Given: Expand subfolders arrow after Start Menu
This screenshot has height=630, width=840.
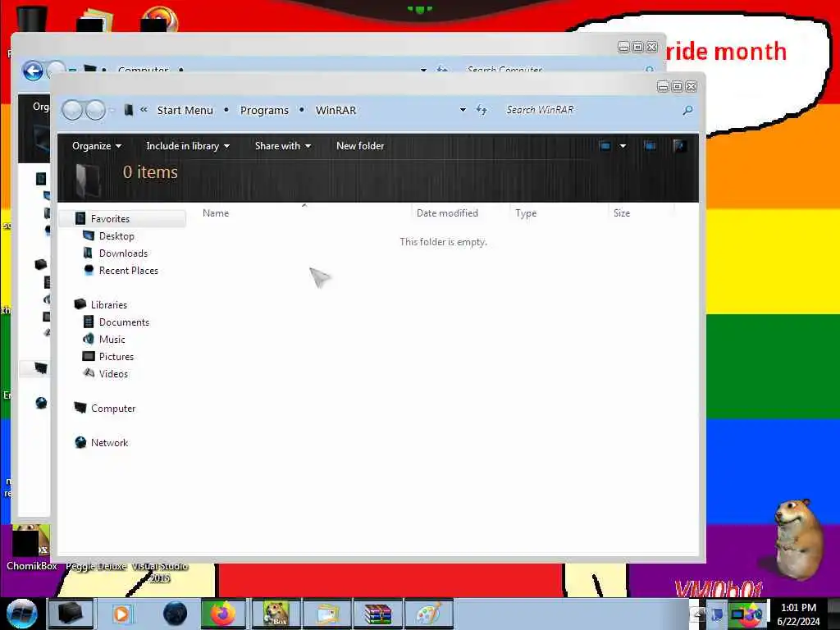Looking at the screenshot, I should [x=226, y=110].
